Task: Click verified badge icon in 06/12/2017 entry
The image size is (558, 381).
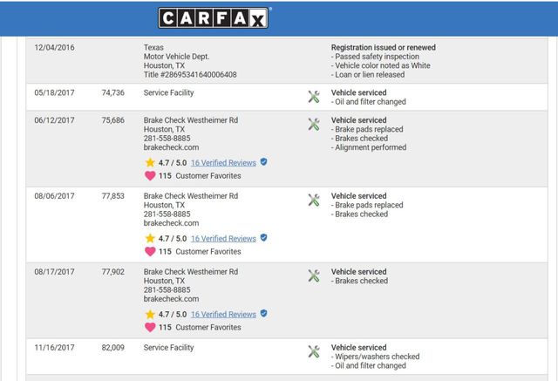Action: [x=263, y=162]
